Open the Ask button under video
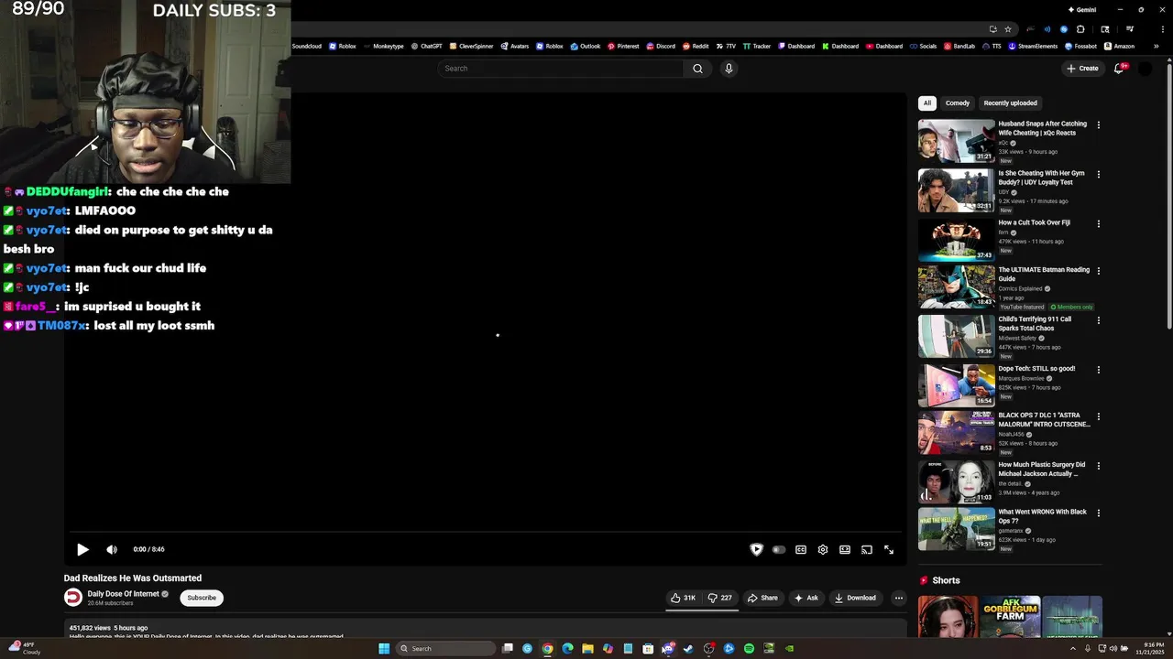Screen dimensions: 1173x659 click(806, 598)
